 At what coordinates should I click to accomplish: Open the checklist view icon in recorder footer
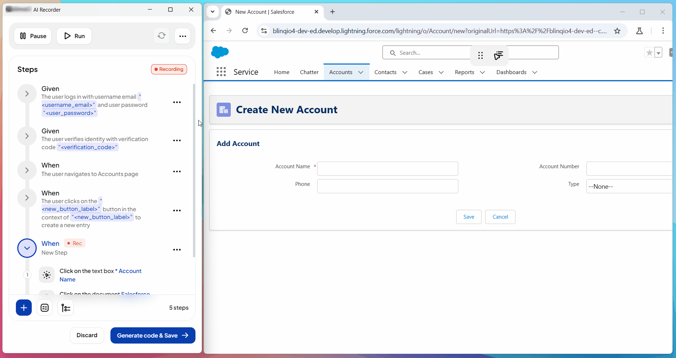pos(44,308)
